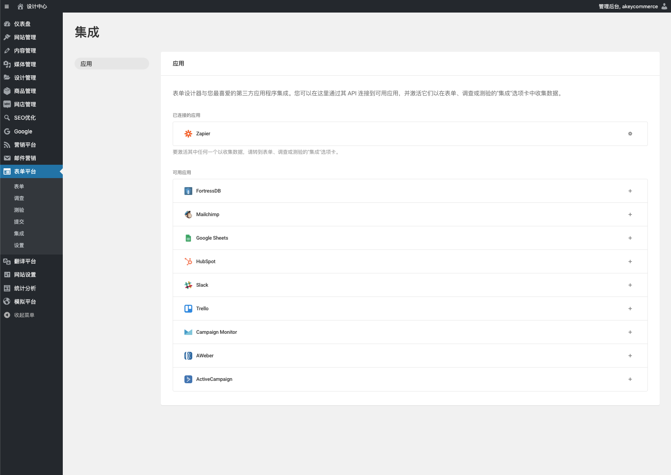The height and width of the screenshot is (475, 671).
Task: Connect Campaign Monitor with plus icon
Action: point(630,332)
